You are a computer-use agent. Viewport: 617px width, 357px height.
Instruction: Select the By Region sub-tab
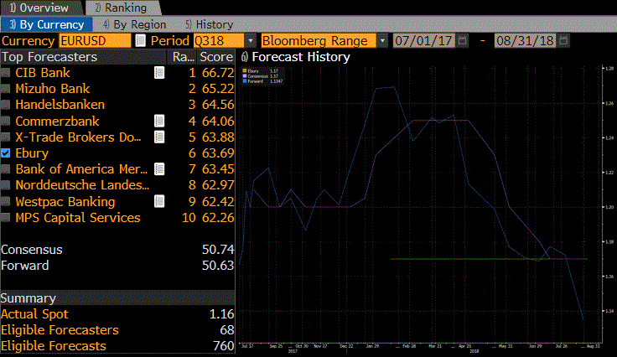click(135, 24)
